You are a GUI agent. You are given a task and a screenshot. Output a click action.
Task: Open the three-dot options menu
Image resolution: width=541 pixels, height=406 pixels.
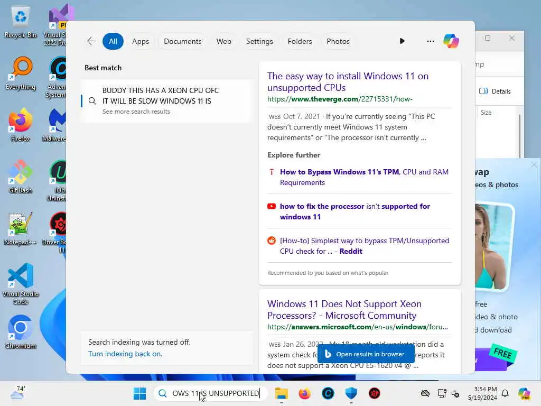click(430, 41)
